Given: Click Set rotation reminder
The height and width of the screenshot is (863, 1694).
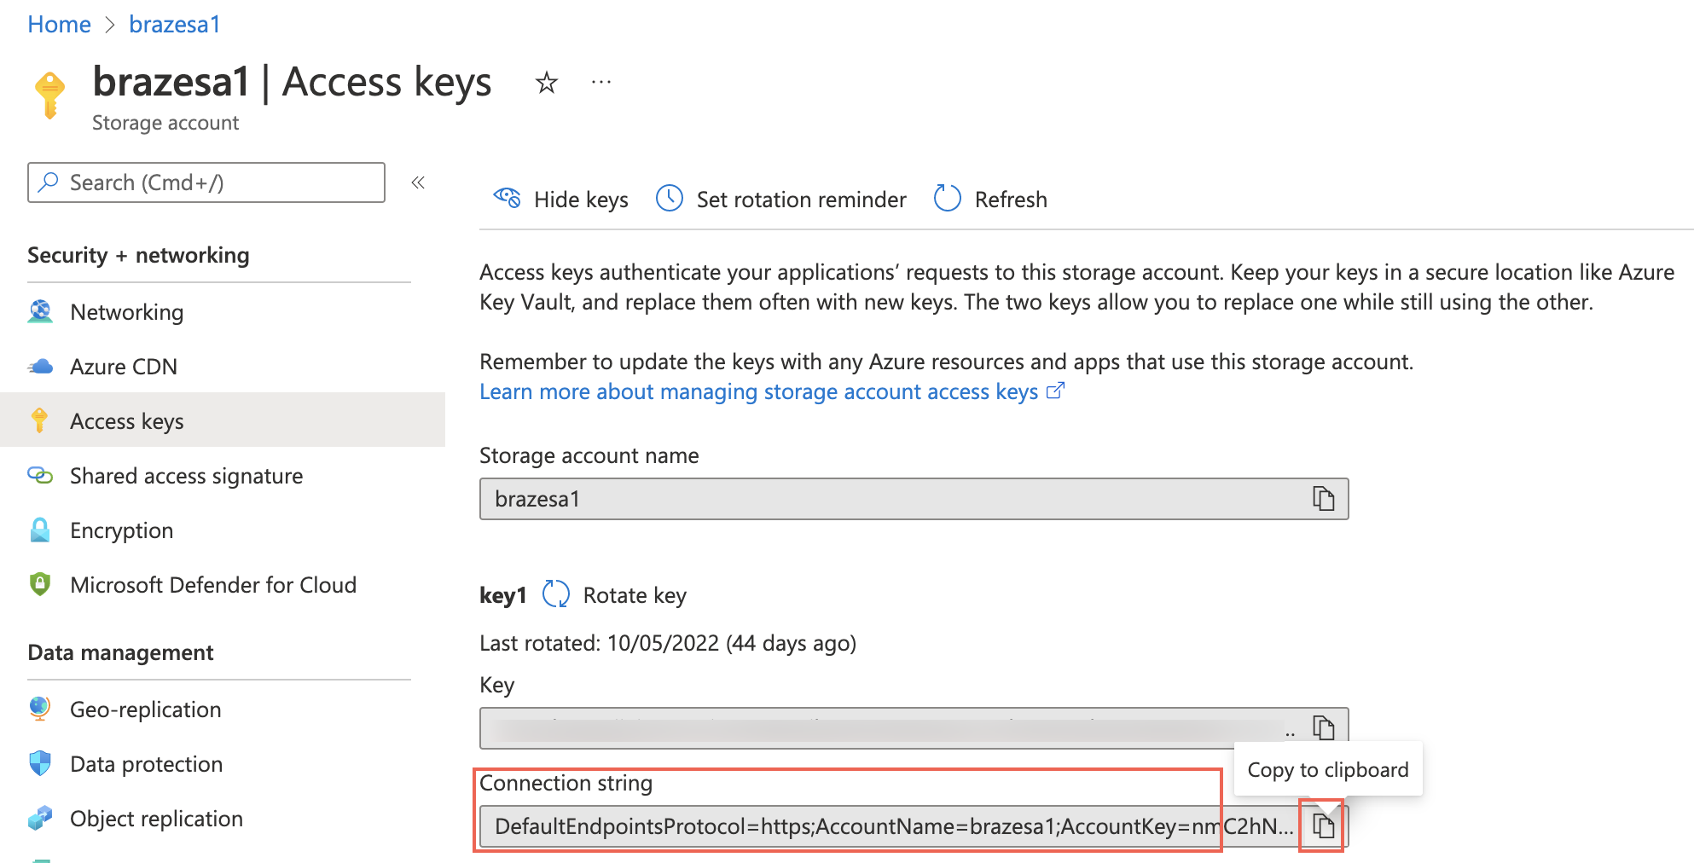Looking at the screenshot, I should point(780,200).
